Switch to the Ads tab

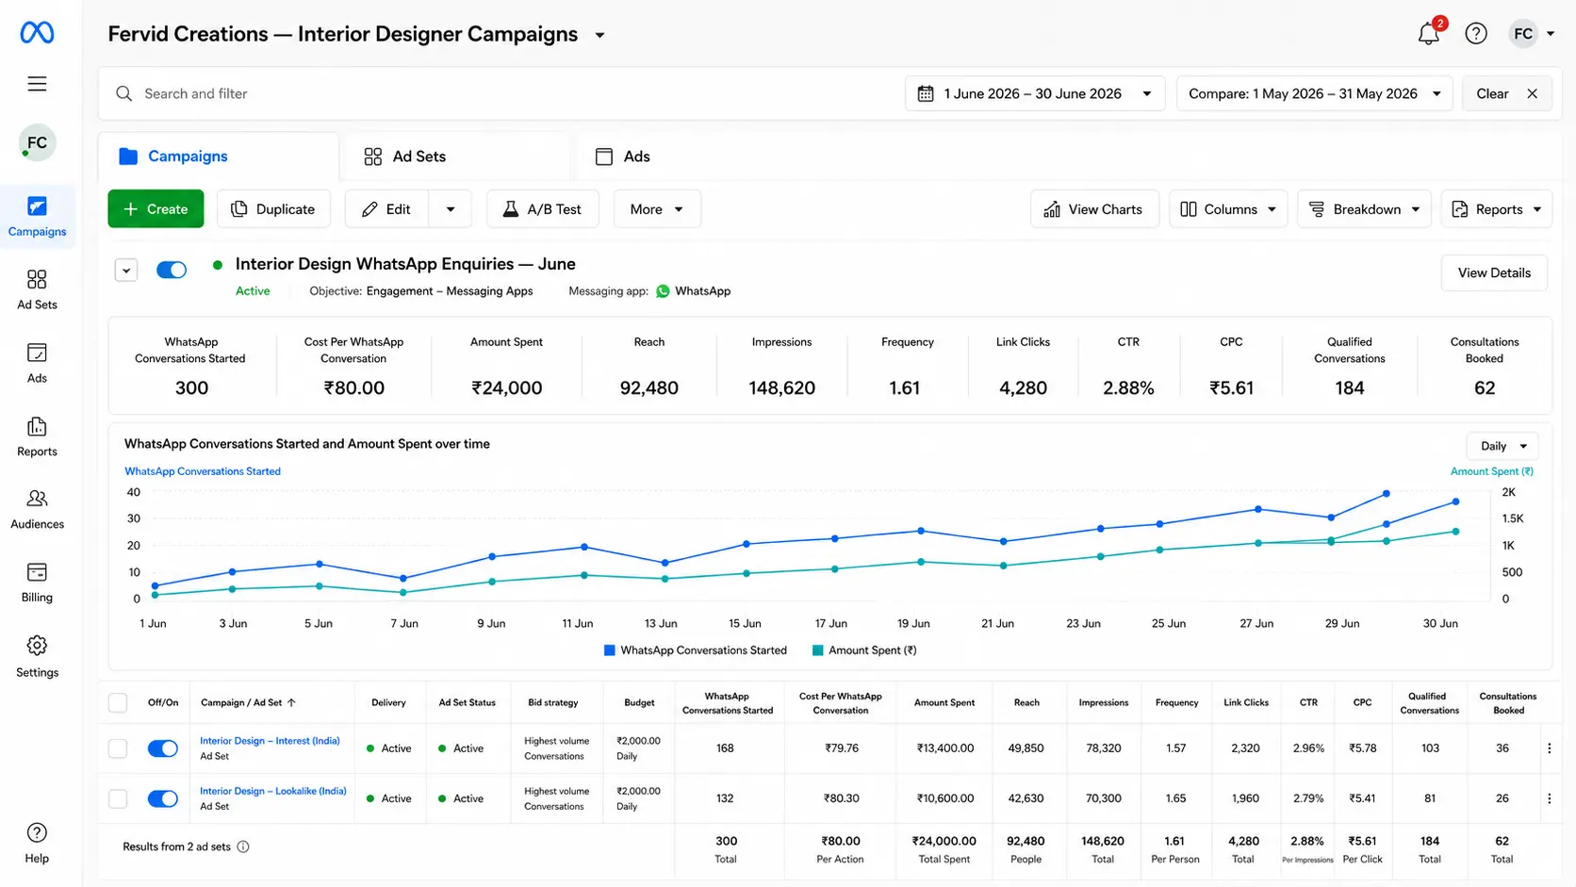(x=623, y=156)
